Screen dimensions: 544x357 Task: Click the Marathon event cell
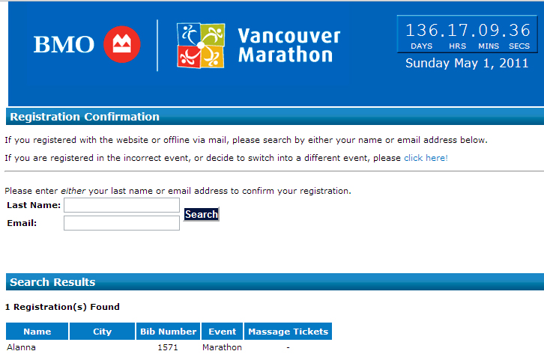click(x=222, y=347)
